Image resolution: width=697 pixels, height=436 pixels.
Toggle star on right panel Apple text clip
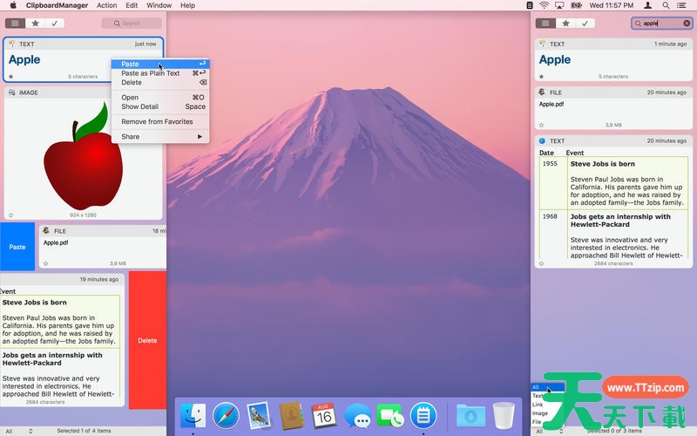point(541,77)
